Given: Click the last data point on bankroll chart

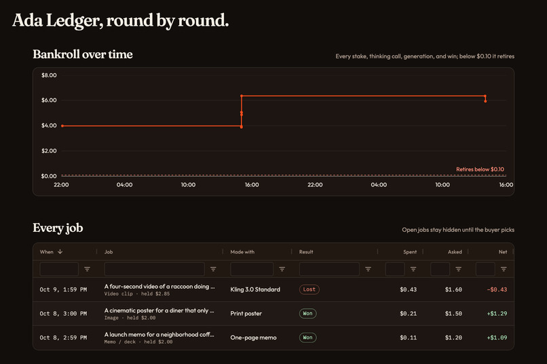Looking at the screenshot, I should [x=485, y=101].
